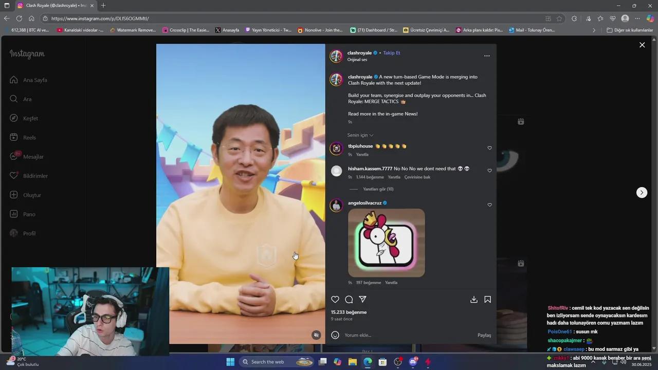Open Nonolive bookmark
658x370 pixels.
[x=320, y=30]
